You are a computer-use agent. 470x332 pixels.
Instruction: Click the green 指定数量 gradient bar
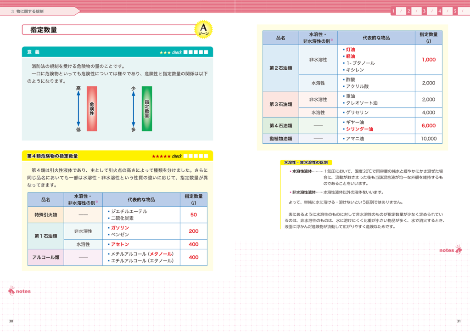tap(147, 109)
